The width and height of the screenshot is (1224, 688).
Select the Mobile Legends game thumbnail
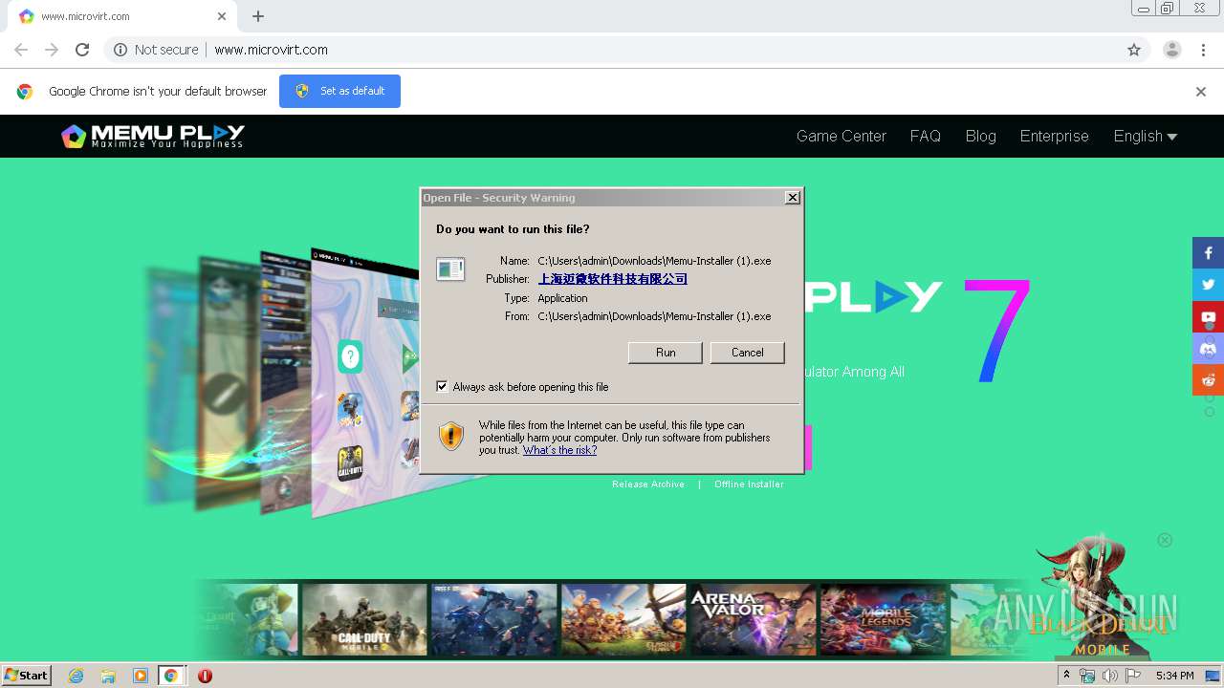tap(883, 619)
